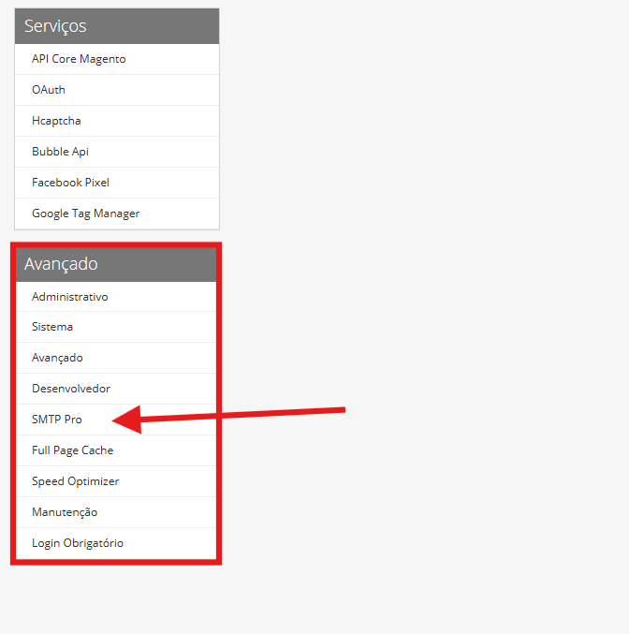
Task: Open API Core Magento settings
Action: coord(79,59)
